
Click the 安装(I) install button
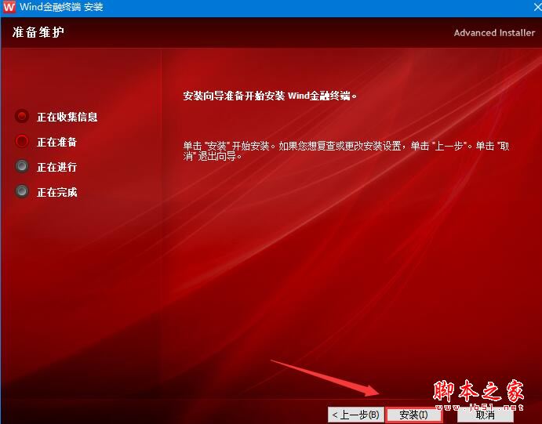tap(413, 415)
